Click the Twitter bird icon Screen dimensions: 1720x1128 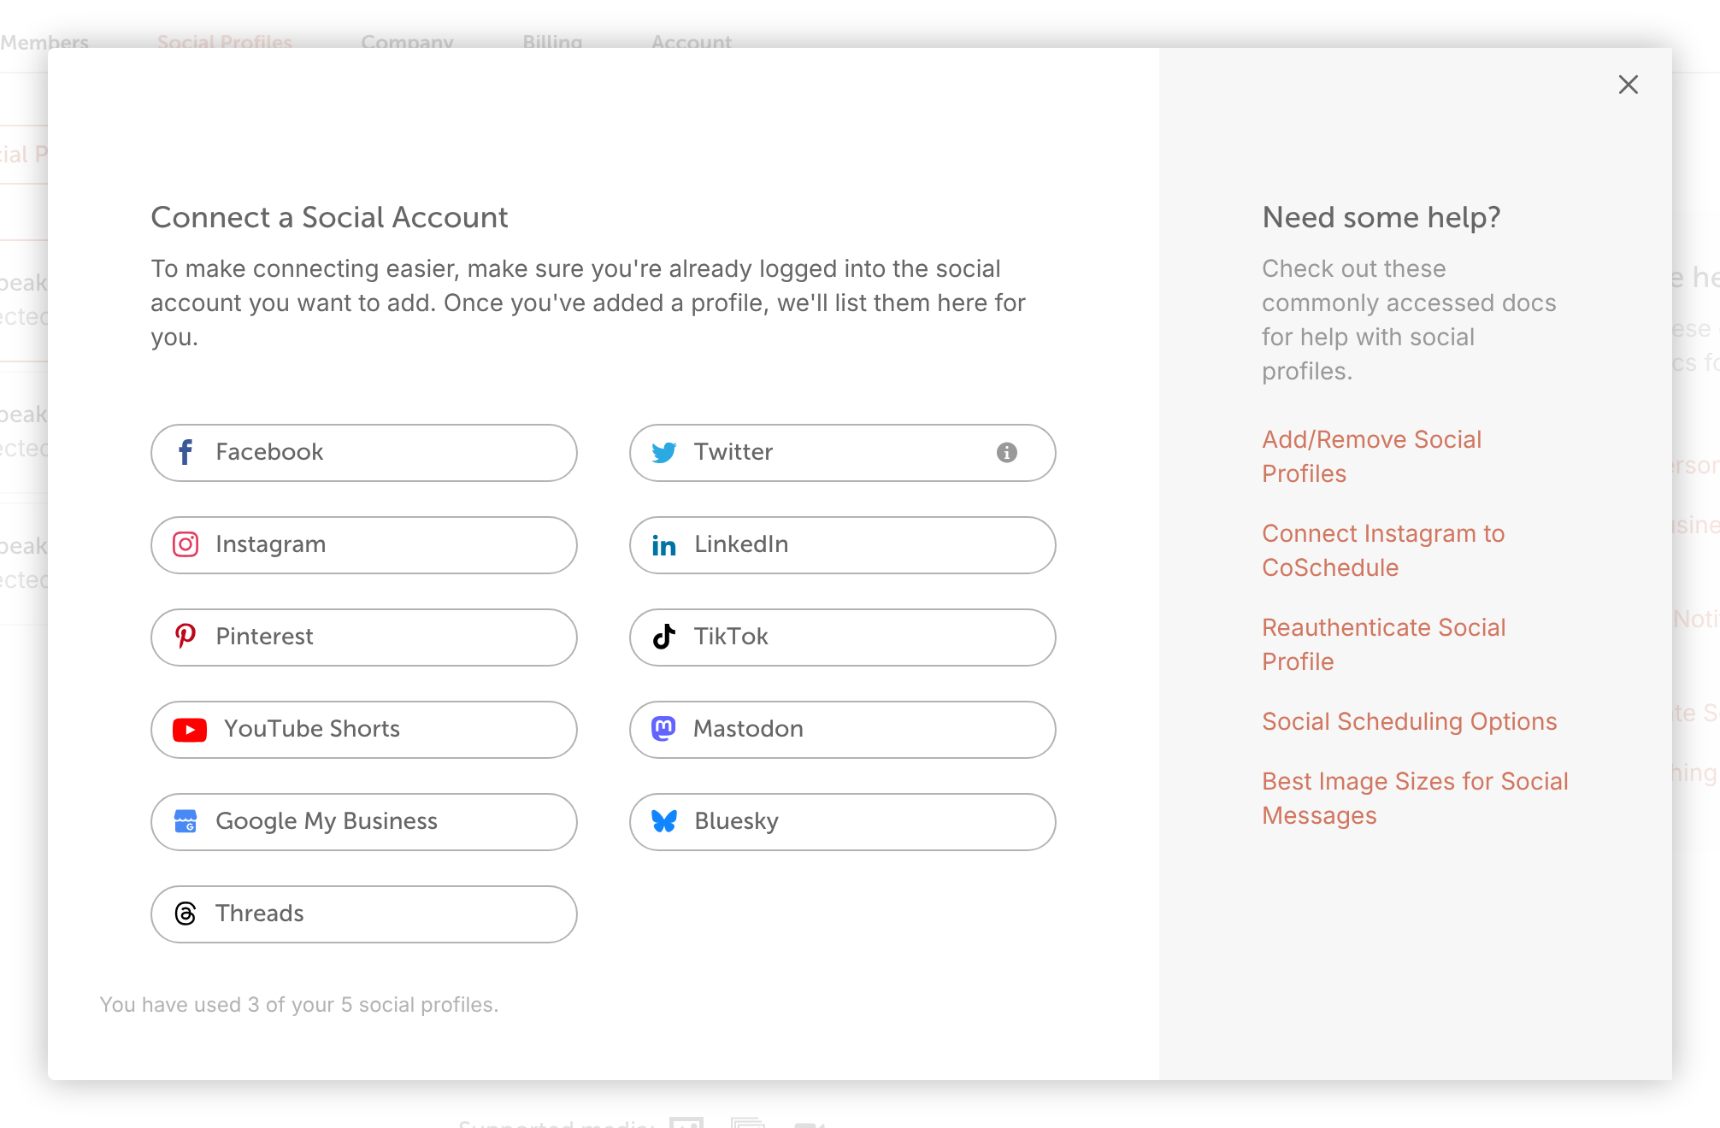[x=664, y=452]
